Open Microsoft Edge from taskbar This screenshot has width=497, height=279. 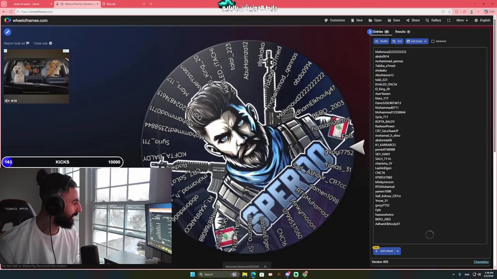253,274
